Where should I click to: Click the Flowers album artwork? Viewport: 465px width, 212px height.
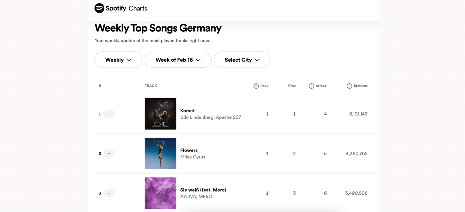point(160,153)
